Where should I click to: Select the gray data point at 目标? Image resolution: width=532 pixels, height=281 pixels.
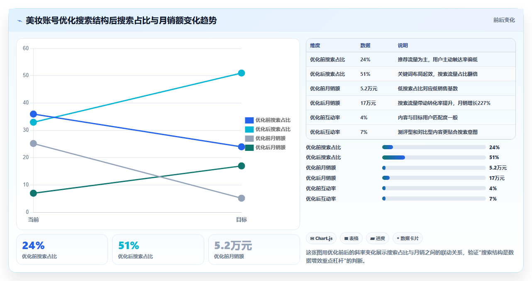(x=242, y=198)
